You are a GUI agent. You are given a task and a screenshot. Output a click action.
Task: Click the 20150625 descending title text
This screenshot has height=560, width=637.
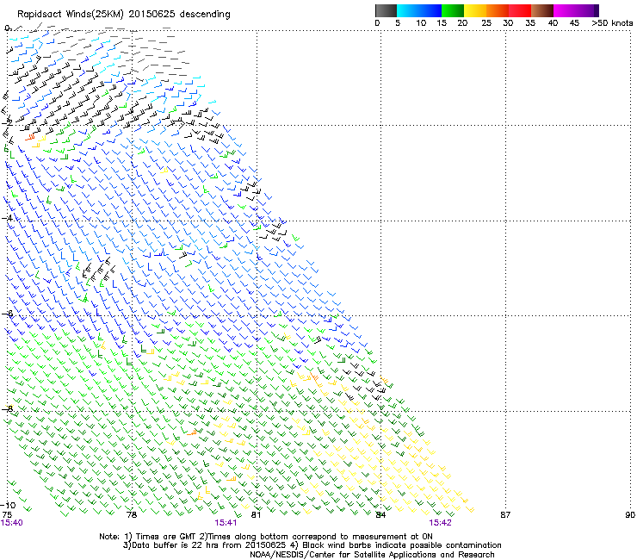[180, 14]
